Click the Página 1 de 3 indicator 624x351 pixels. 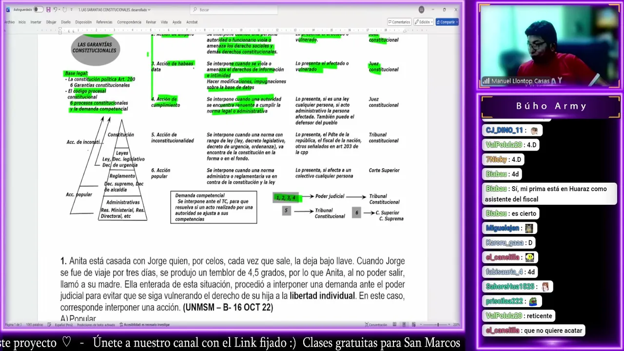13,325
